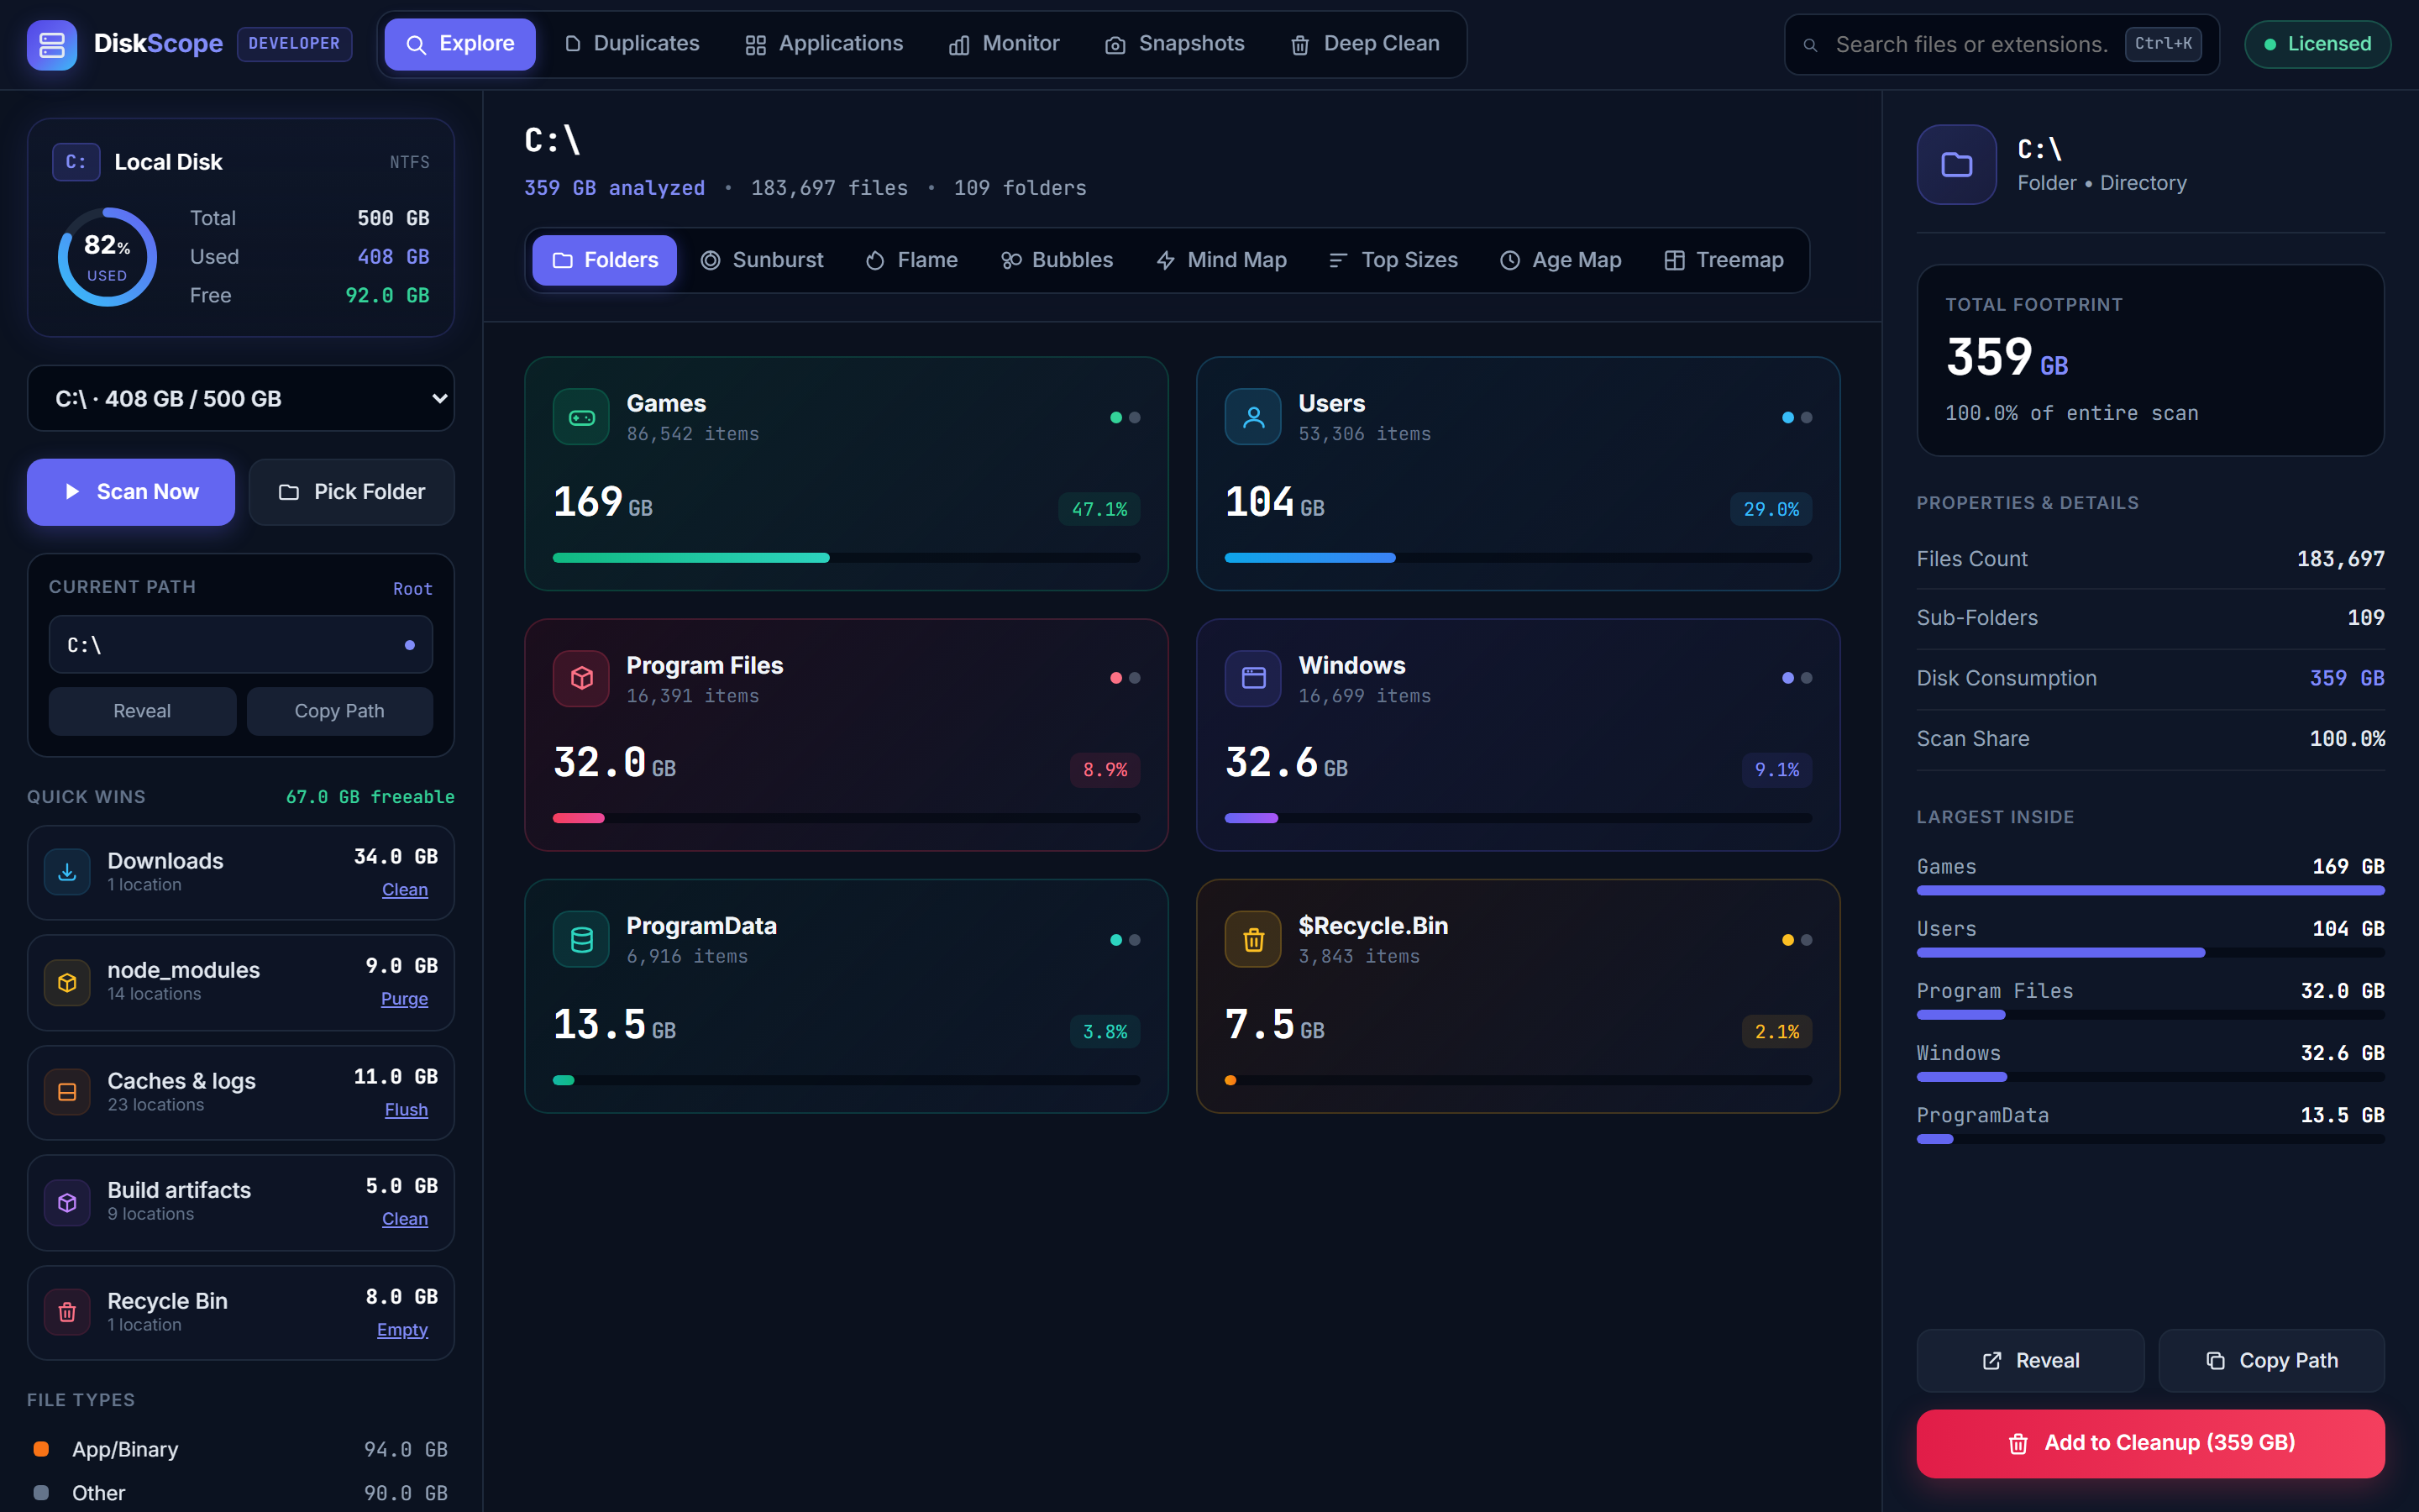Click Clean link for Build artifacts
This screenshot has width=2419, height=1512.
[x=405, y=1218]
